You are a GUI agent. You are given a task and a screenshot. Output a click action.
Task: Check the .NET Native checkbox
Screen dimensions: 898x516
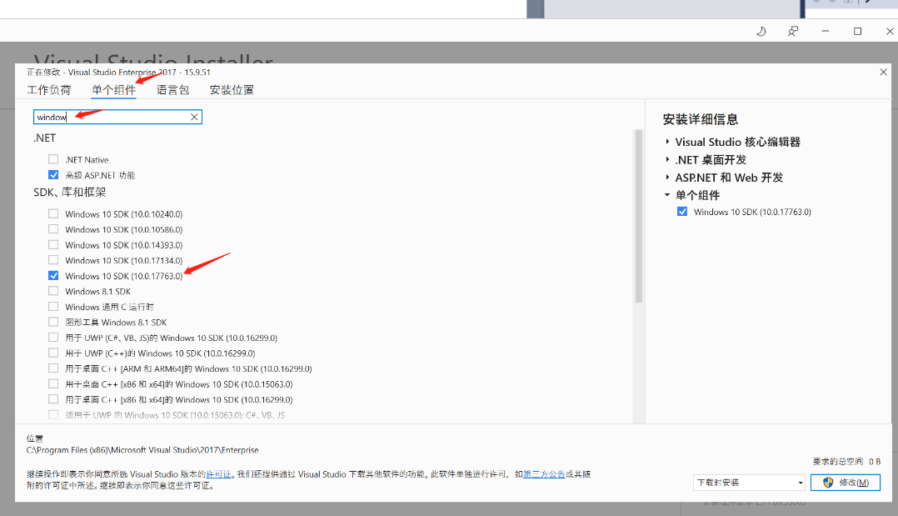click(53, 159)
